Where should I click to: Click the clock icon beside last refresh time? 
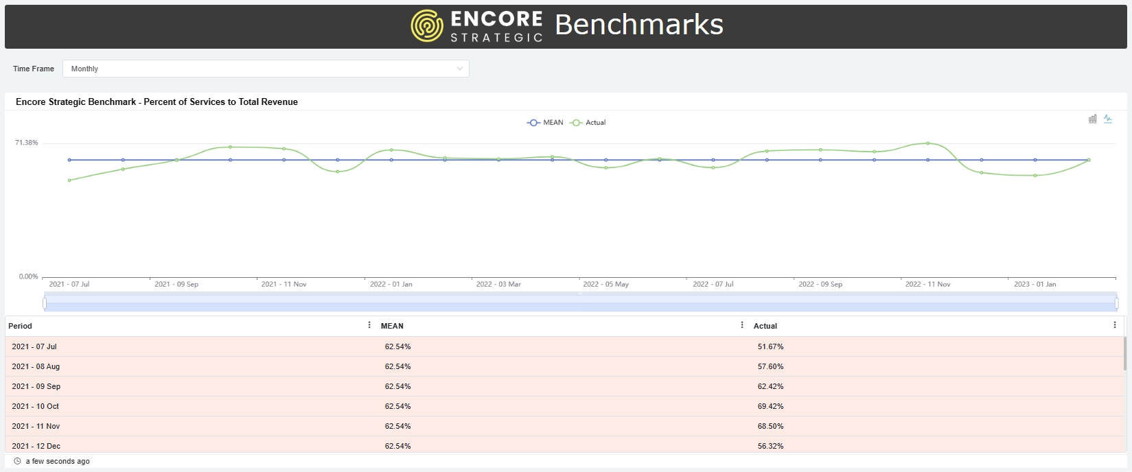17,461
